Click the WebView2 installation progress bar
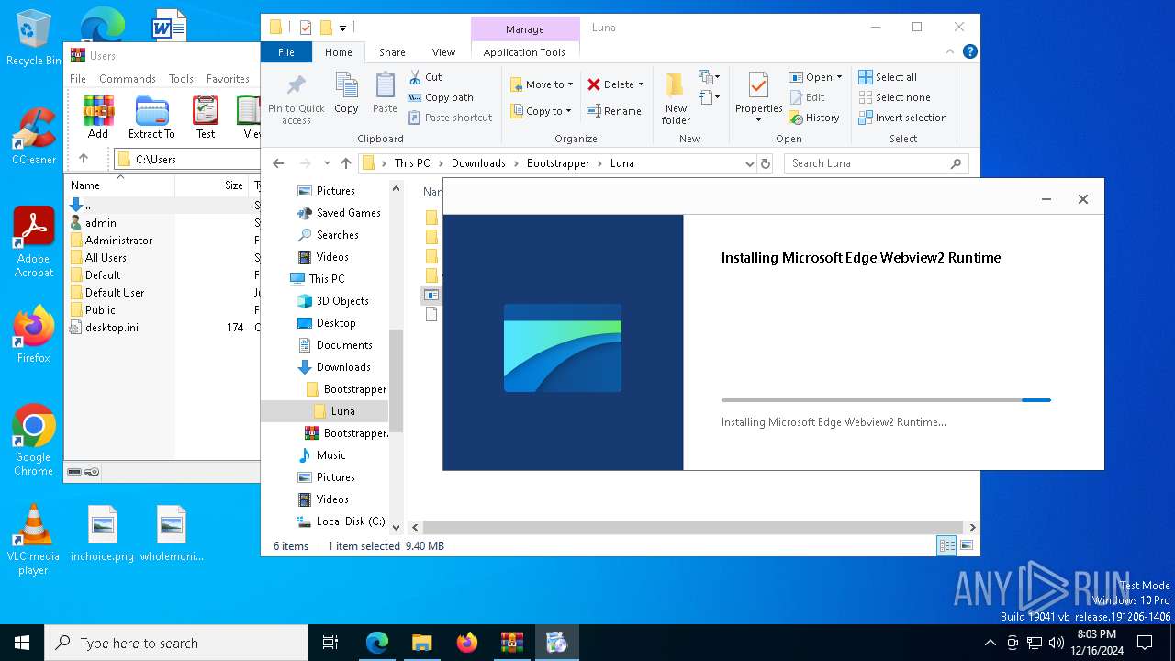The width and height of the screenshot is (1175, 661). (x=886, y=400)
